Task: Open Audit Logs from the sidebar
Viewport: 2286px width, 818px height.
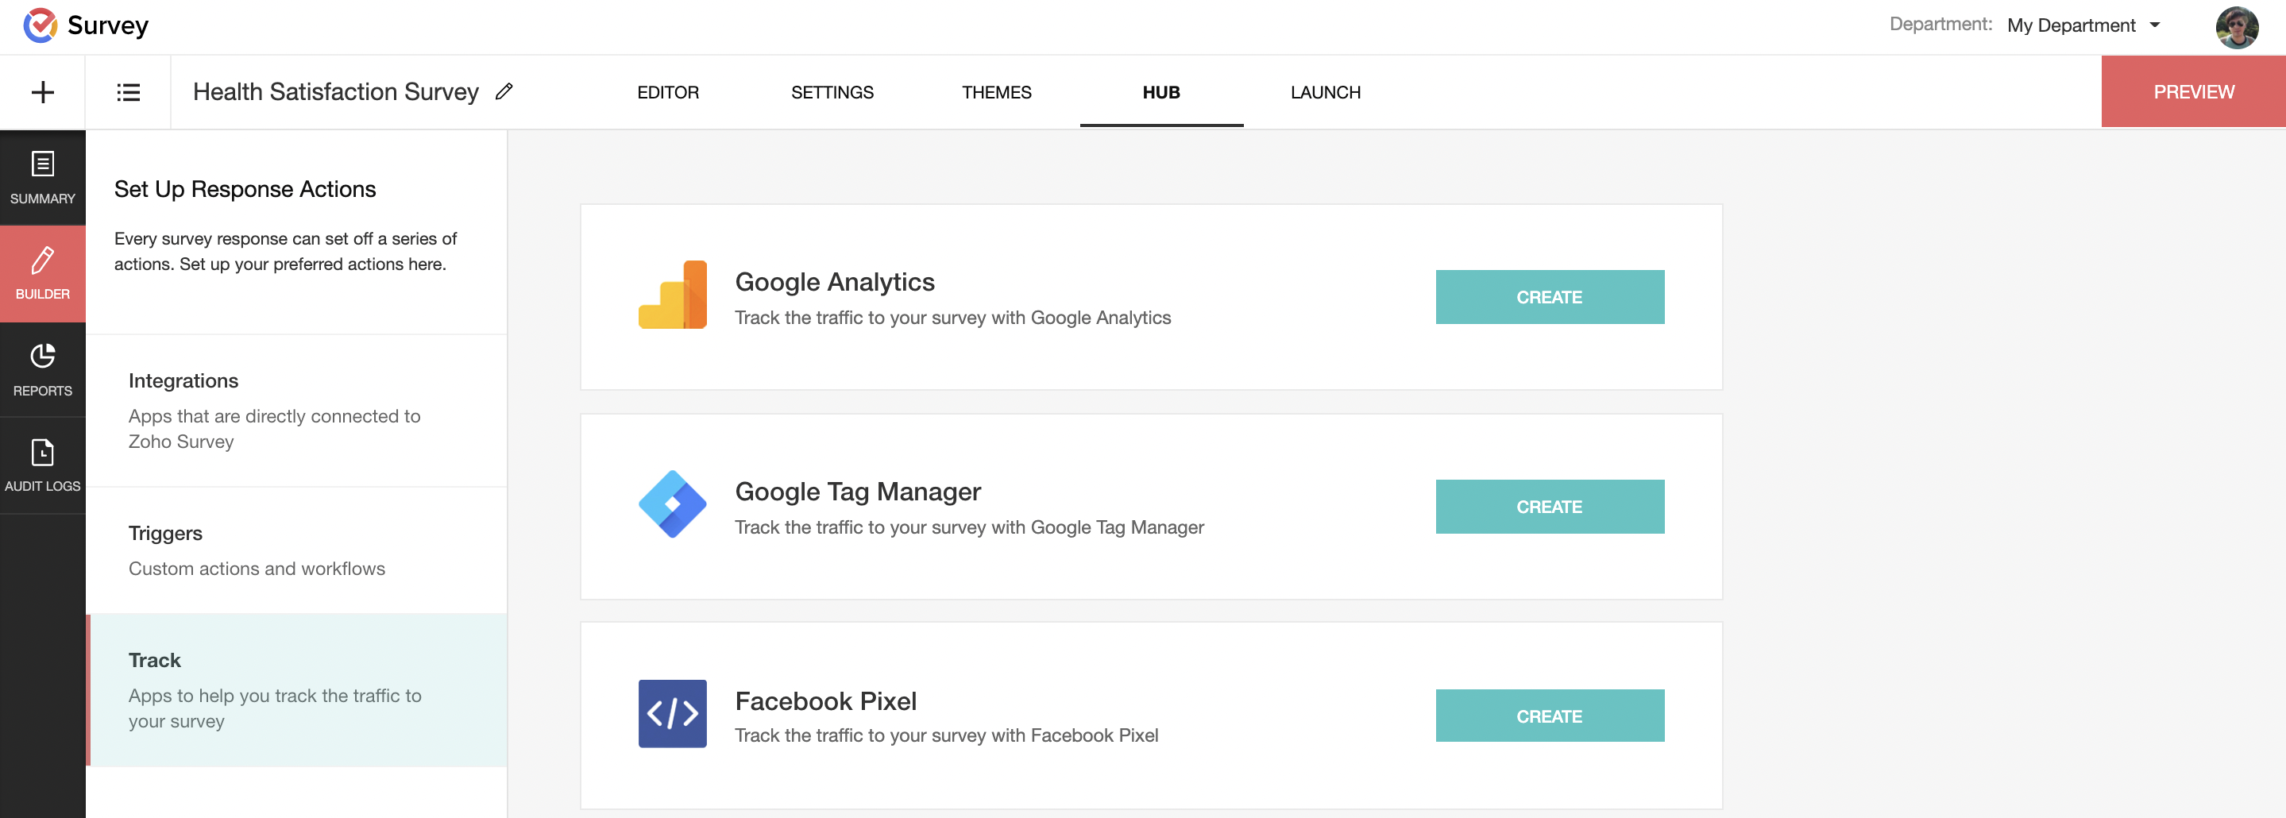Action: click(43, 465)
